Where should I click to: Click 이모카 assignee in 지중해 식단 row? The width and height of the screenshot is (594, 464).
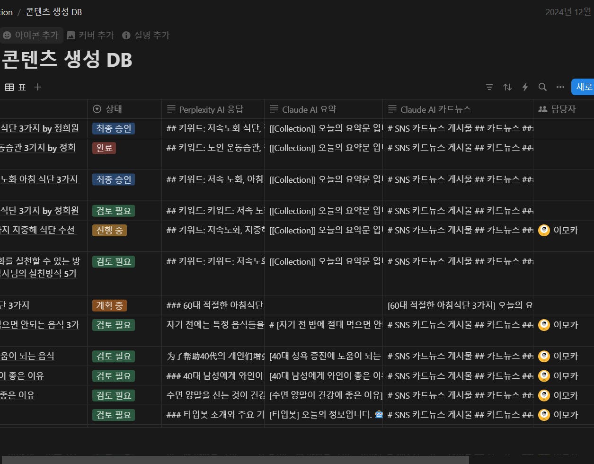(559, 230)
